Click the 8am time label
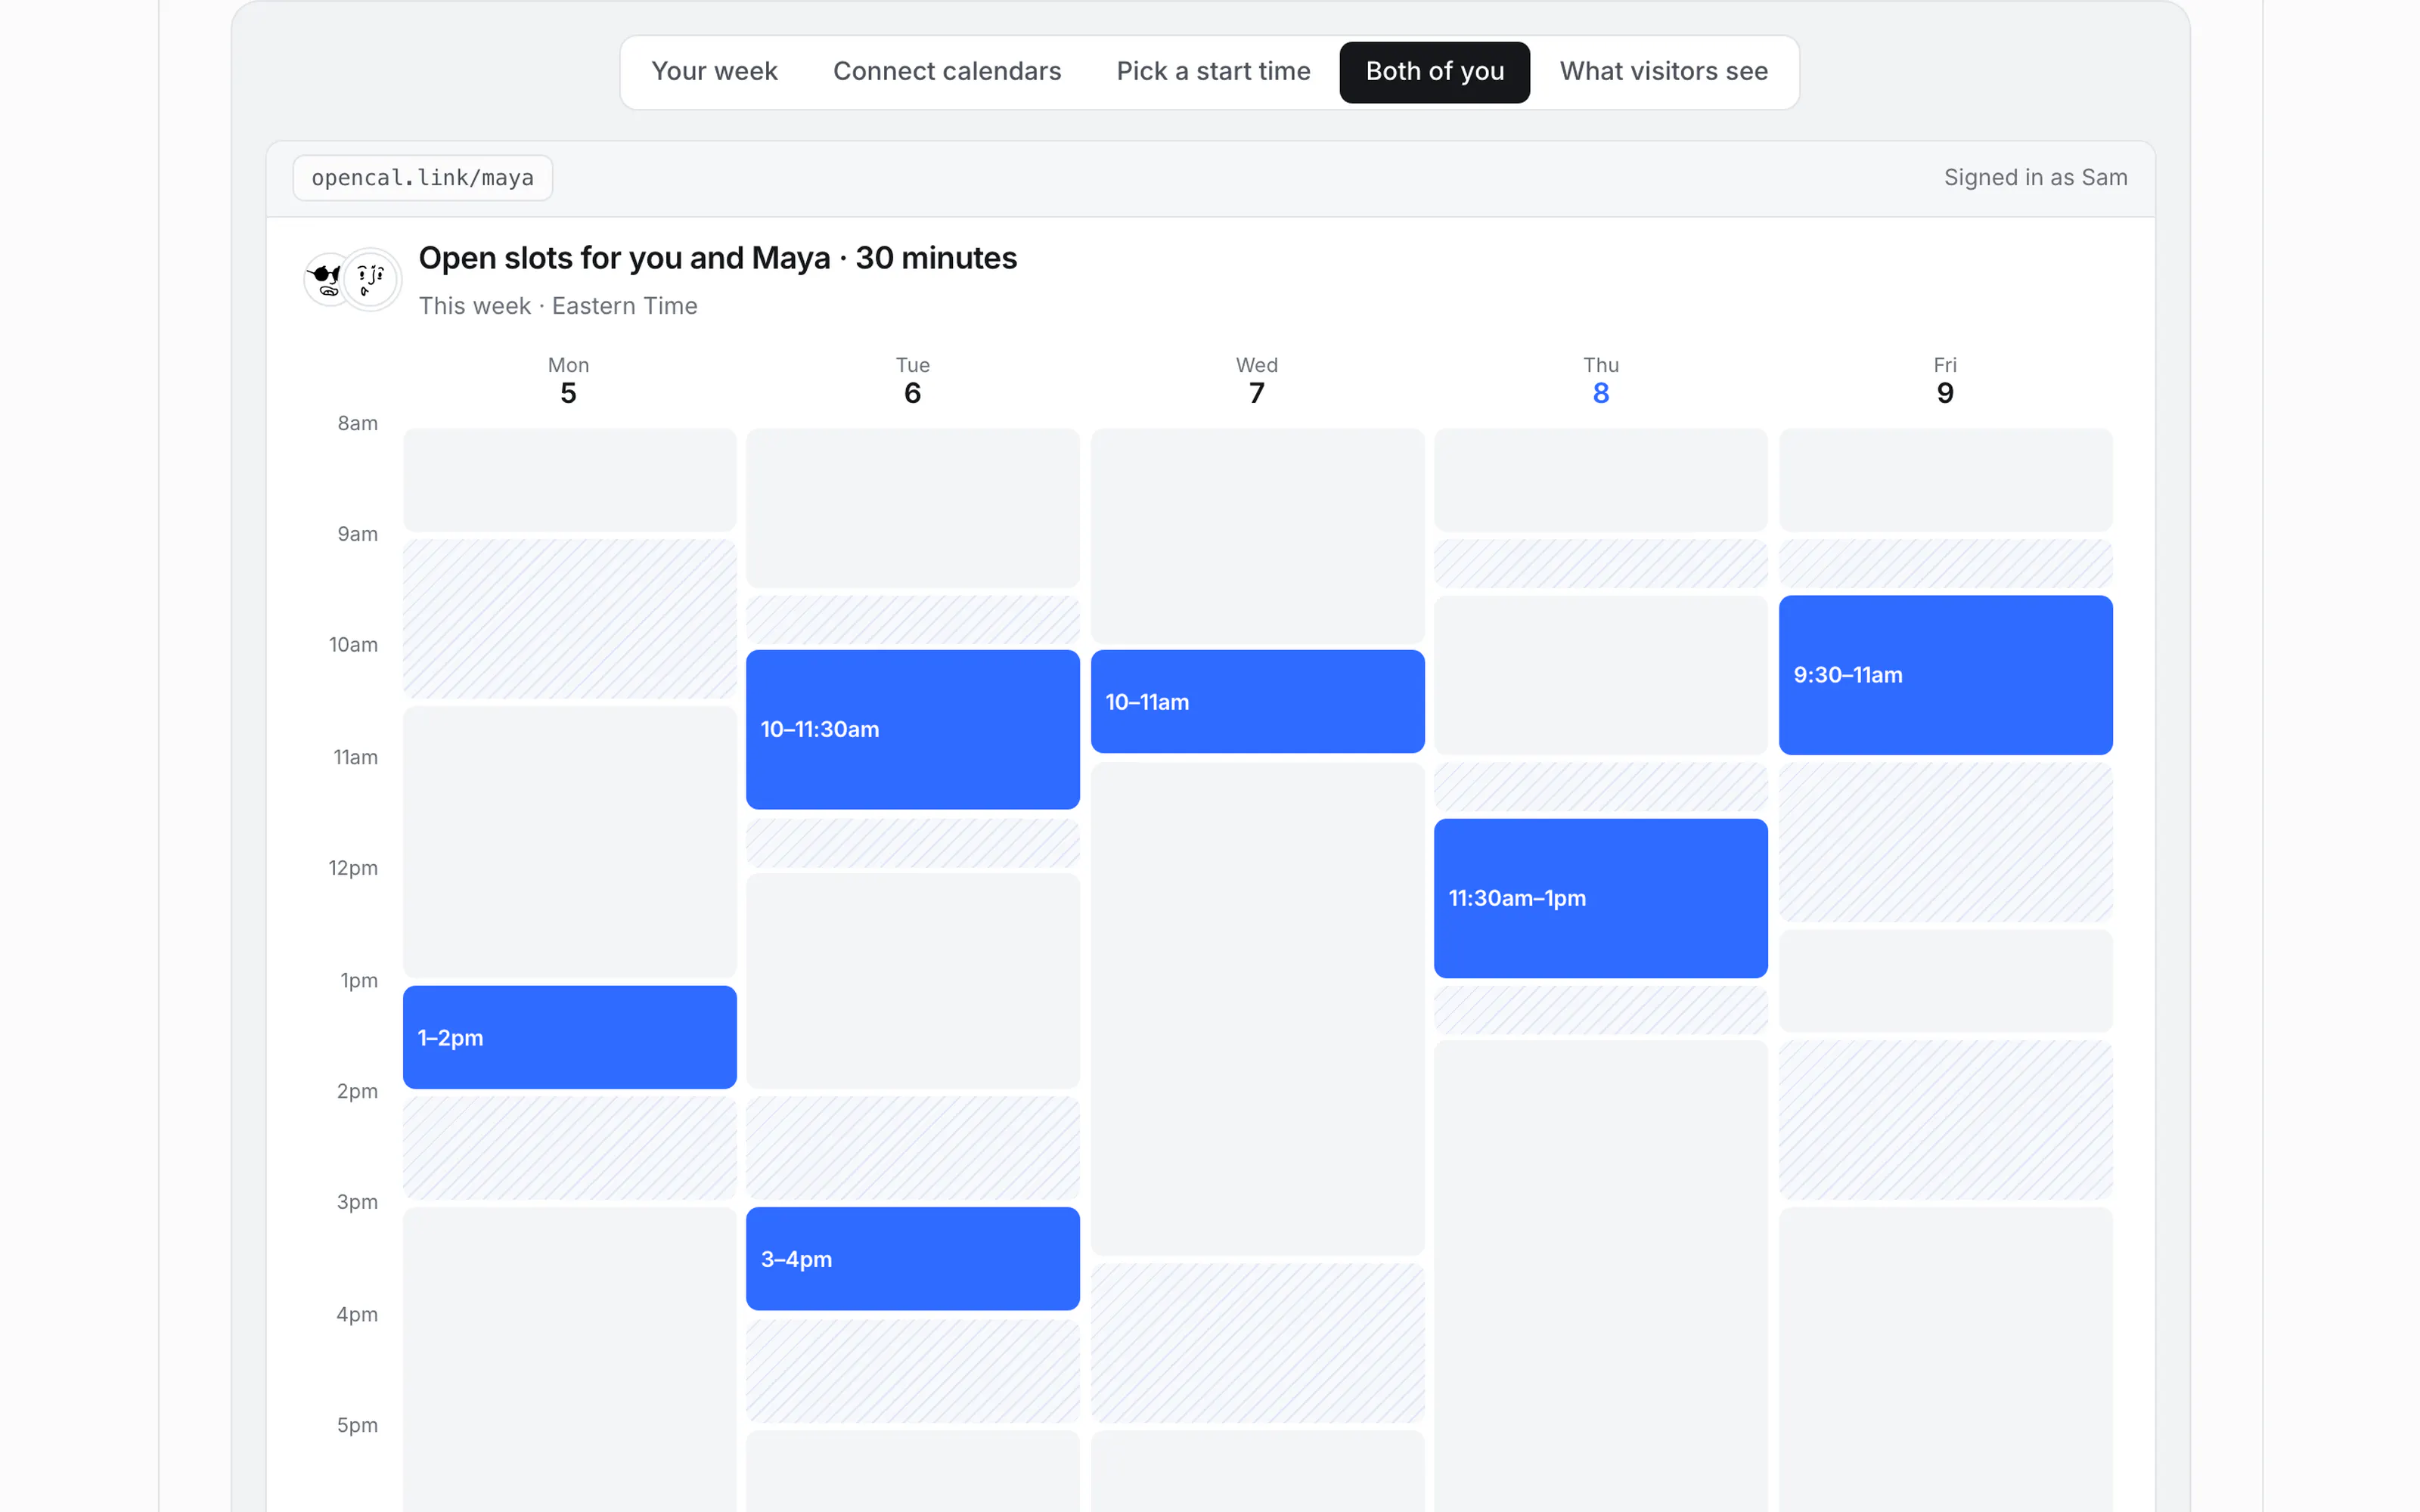Image resolution: width=2420 pixels, height=1512 pixels. click(358, 424)
